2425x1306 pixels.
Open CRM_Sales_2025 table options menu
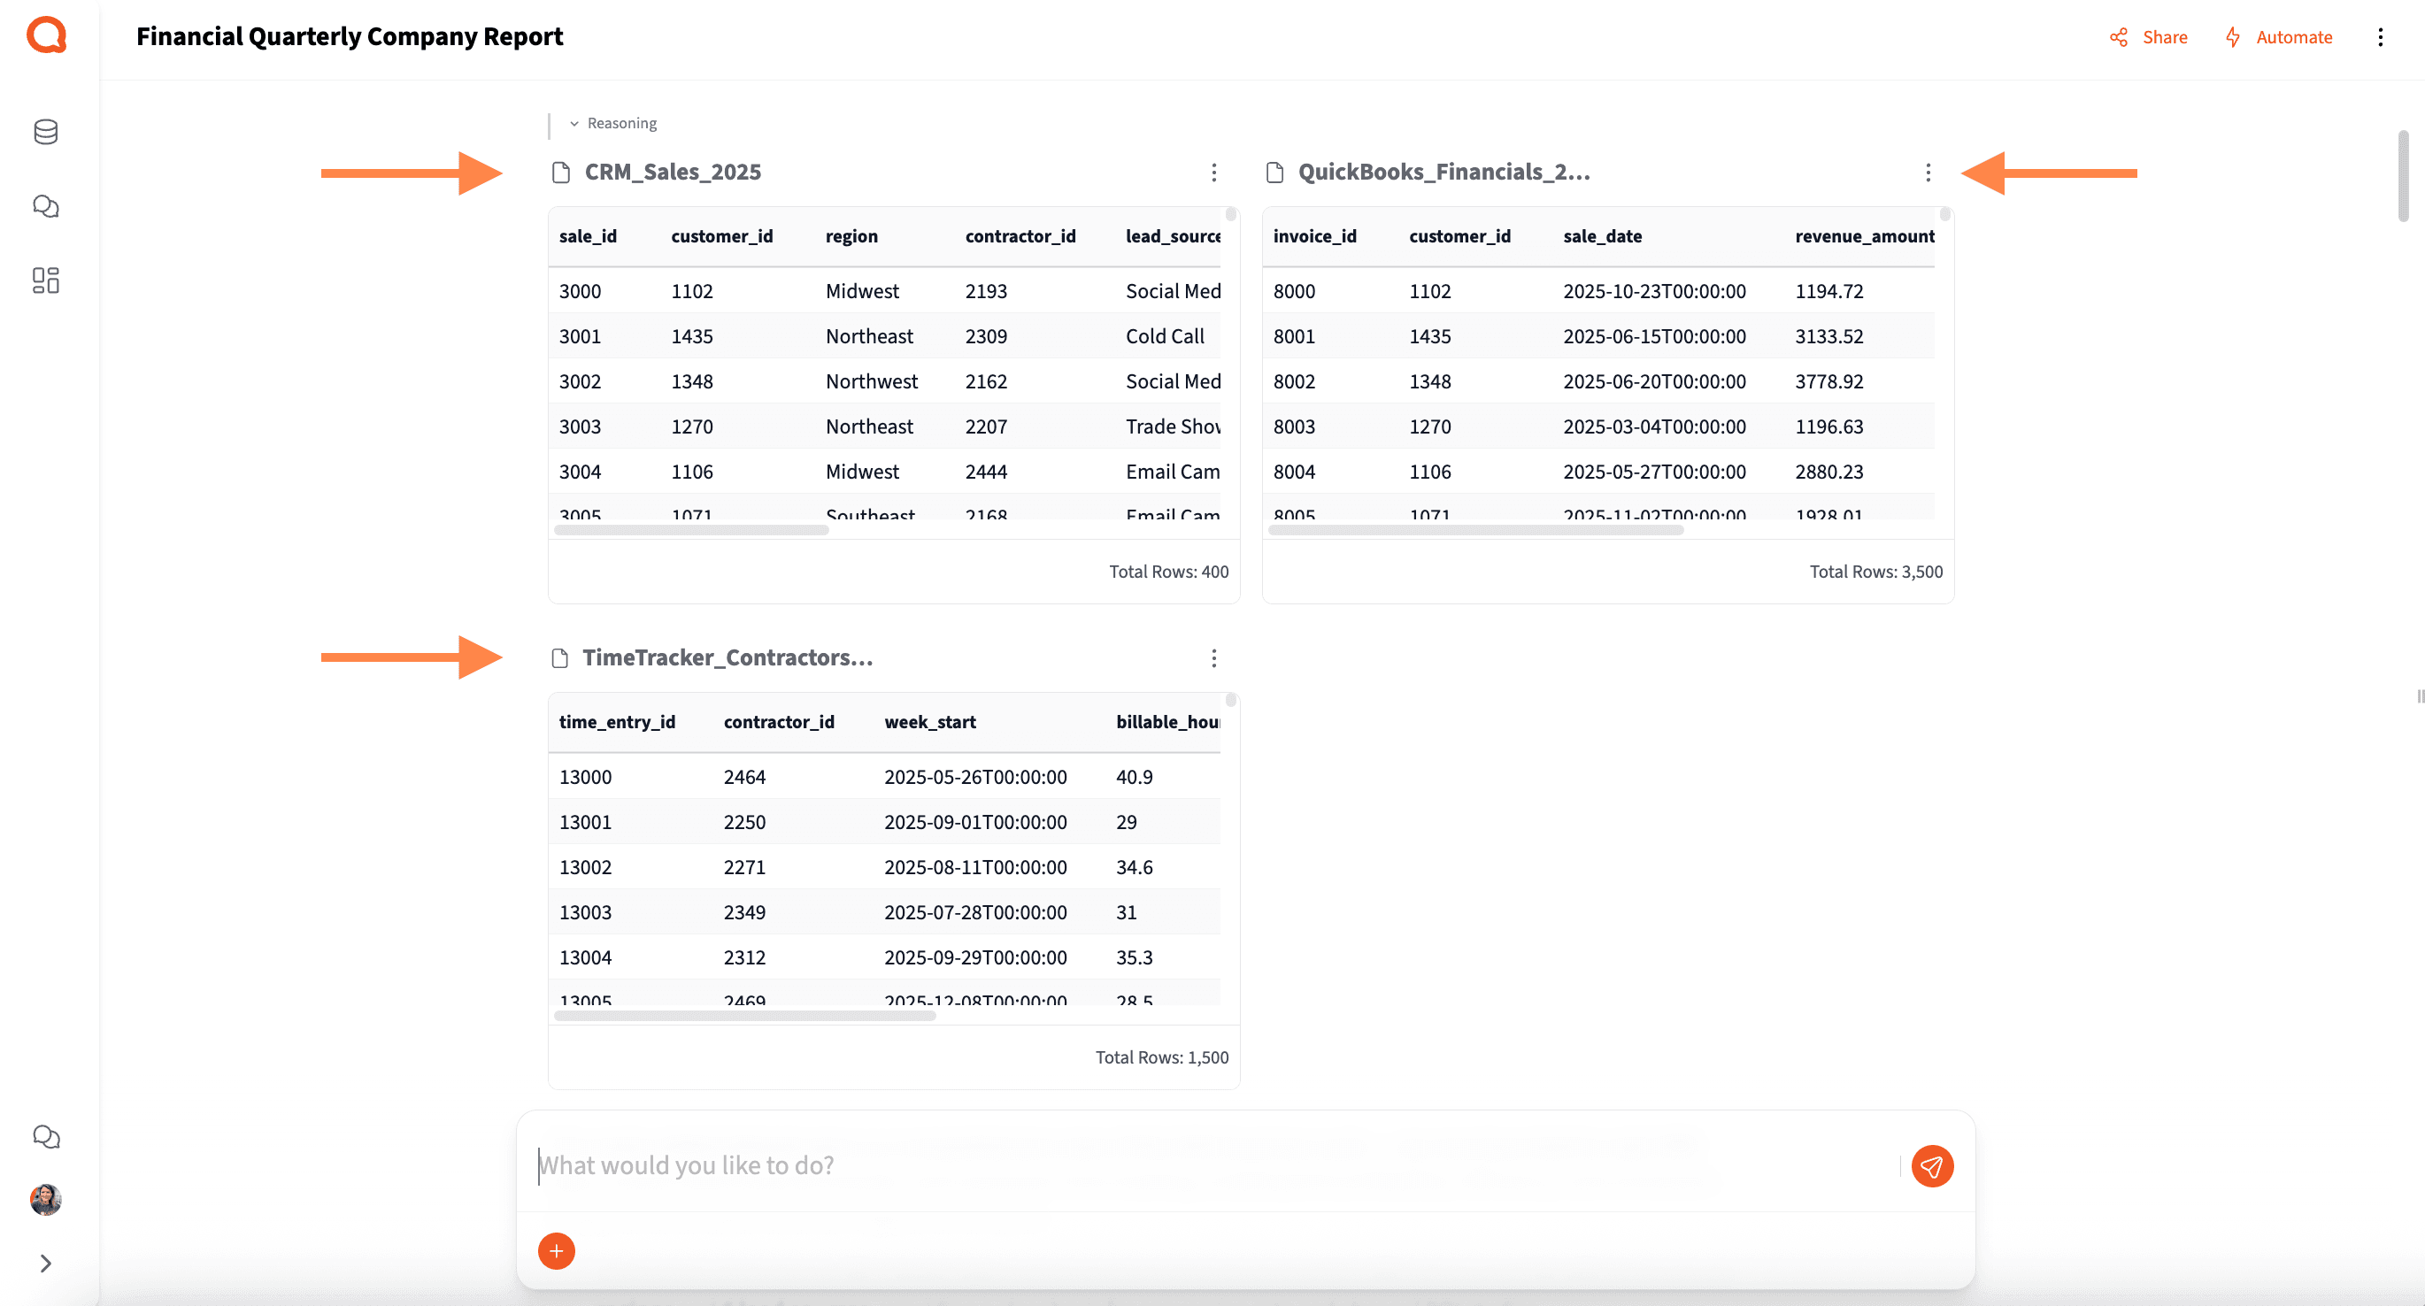(1213, 173)
